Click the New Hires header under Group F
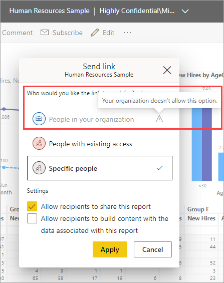224x283 pixels. pyautogui.click(x=201, y=218)
